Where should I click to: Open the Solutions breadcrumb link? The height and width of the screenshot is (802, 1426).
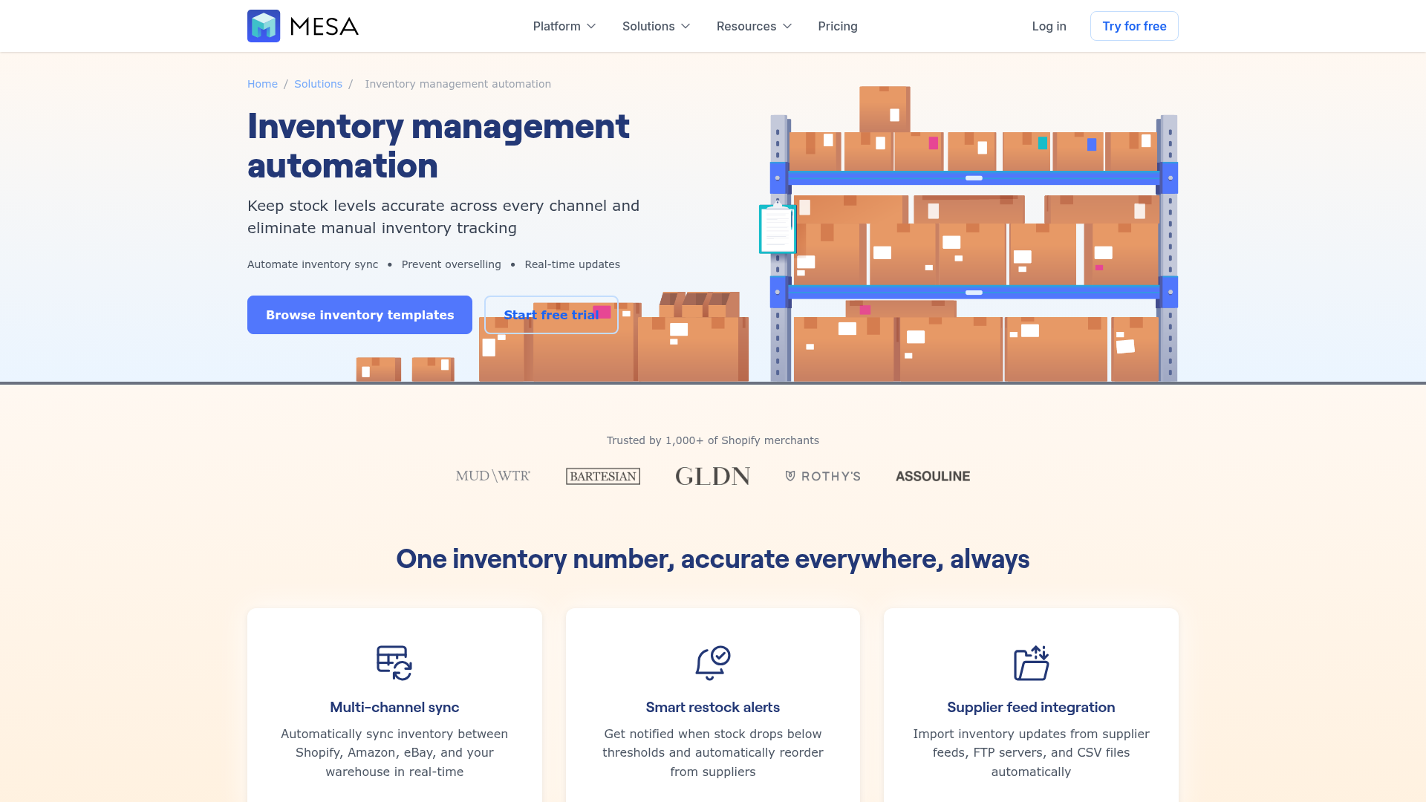coord(318,84)
